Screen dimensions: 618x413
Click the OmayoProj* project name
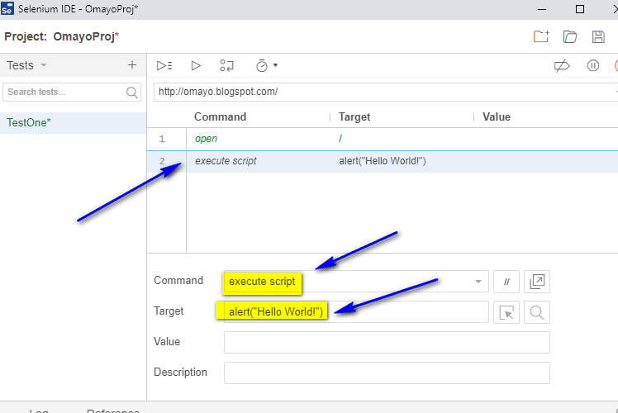86,36
